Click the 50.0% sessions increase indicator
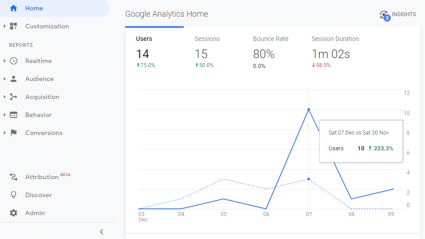The height and width of the screenshot is (239, 425). click(x=204, y=65)
